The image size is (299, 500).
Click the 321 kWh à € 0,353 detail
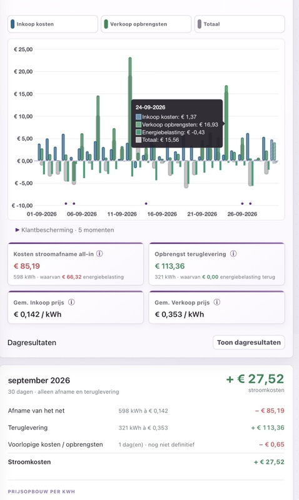click(143, 427)
